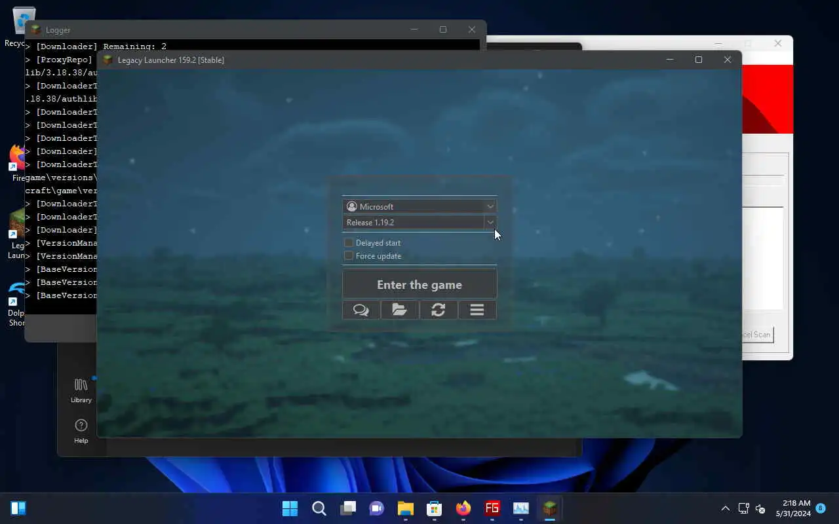The image size is (839, 524).
Task: Expand the Release 1.19.2 version arrow
Action: point(490,222)
